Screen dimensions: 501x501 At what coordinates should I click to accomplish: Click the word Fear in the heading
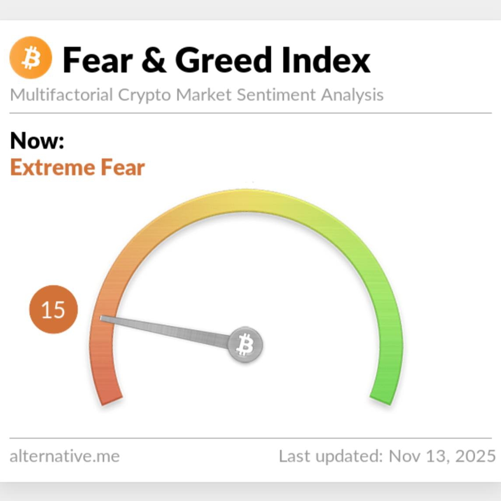coord(97,60)
